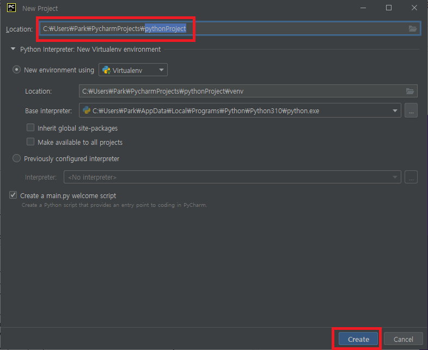
Task: Collapse Python Interpreter section triangle
Action: click(13, 49)
